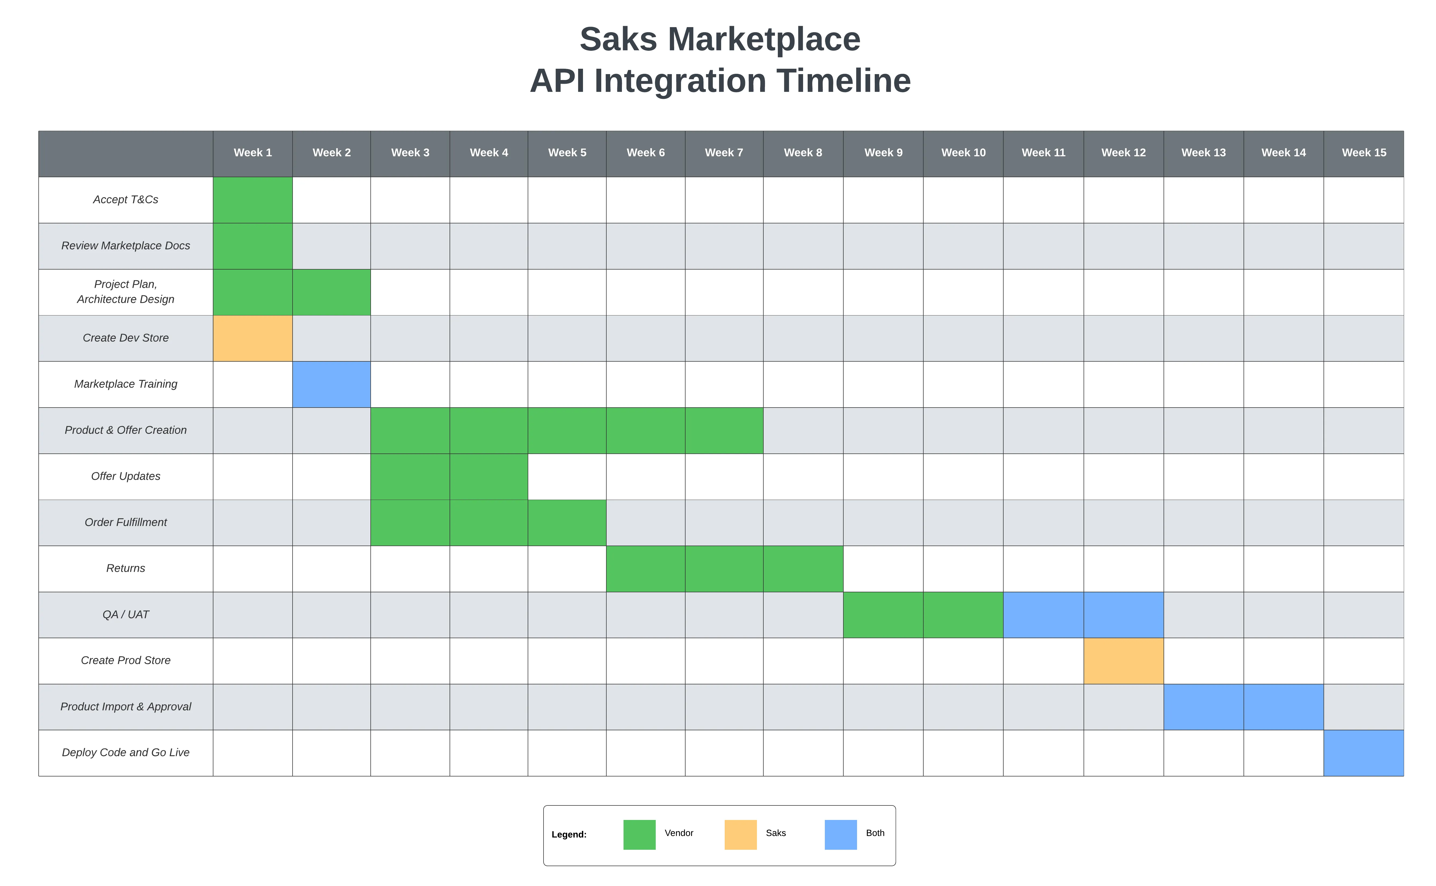Click the green Returns Week 8 cell
Image resolution: width=1436 pixels, height=886 pixels.
[803, 569]
